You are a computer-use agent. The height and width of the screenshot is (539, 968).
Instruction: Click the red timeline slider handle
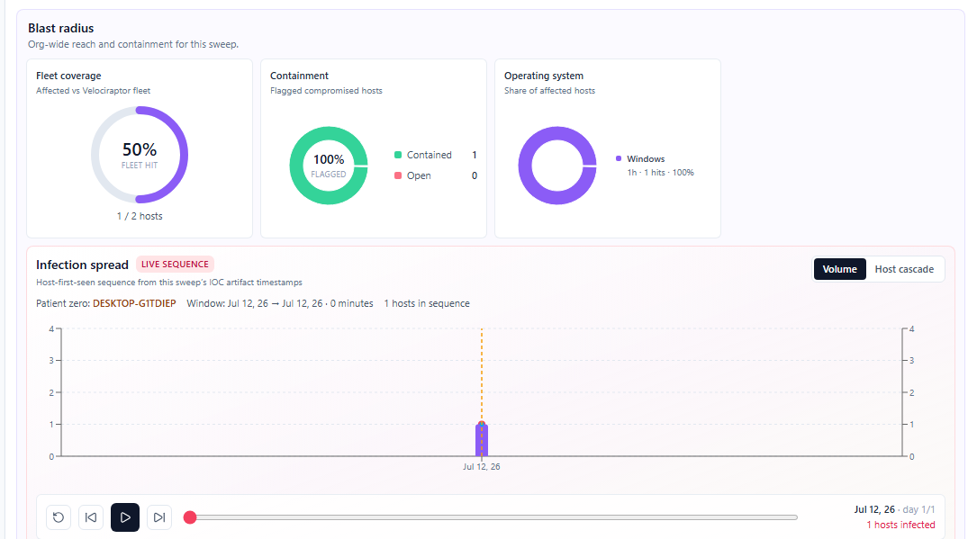click(x=190, y=517)
